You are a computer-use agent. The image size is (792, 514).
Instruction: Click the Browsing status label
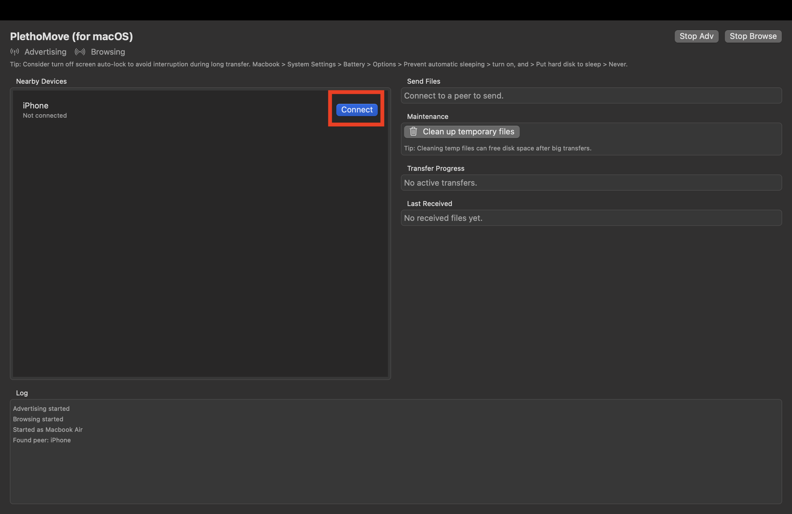[x=108, y=52]
